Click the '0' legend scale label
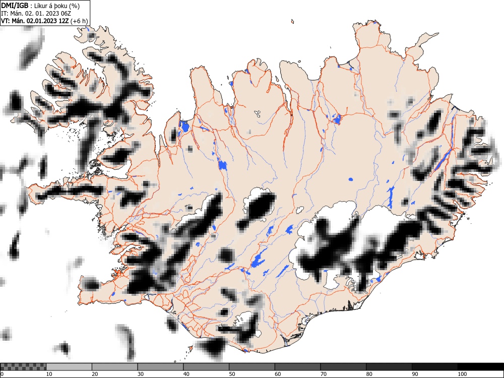This screenshot has height=378, width=504. point(2,374)
